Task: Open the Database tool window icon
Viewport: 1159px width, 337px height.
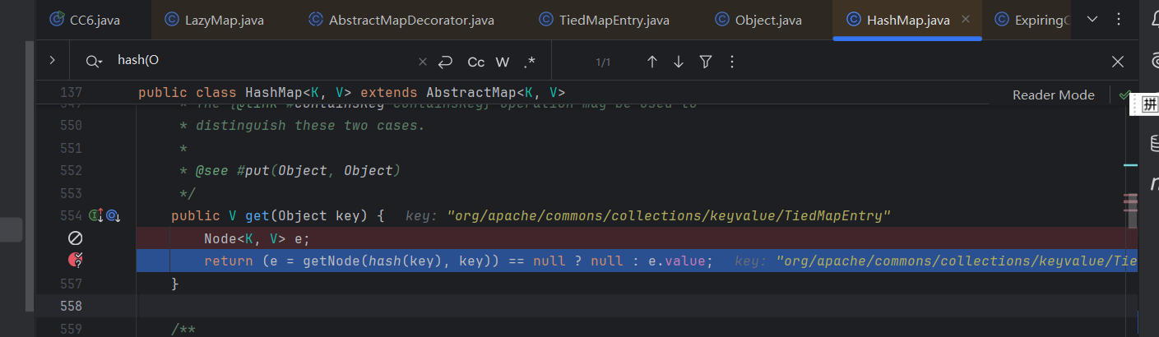Action: 1153,143
